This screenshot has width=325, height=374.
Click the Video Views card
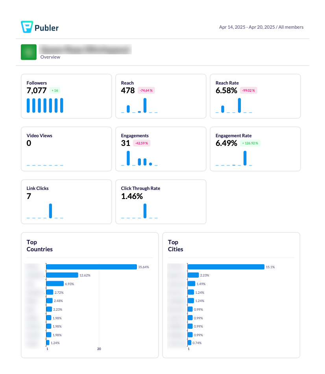[66, 149]
